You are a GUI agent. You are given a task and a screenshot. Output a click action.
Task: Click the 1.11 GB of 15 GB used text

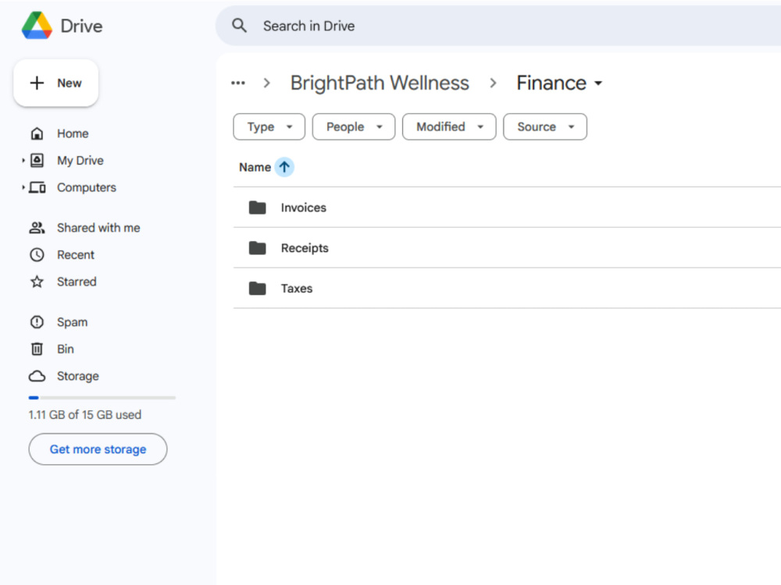point(84,414)
